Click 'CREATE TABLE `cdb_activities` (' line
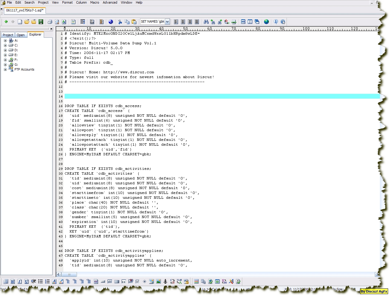 point(102,173)
